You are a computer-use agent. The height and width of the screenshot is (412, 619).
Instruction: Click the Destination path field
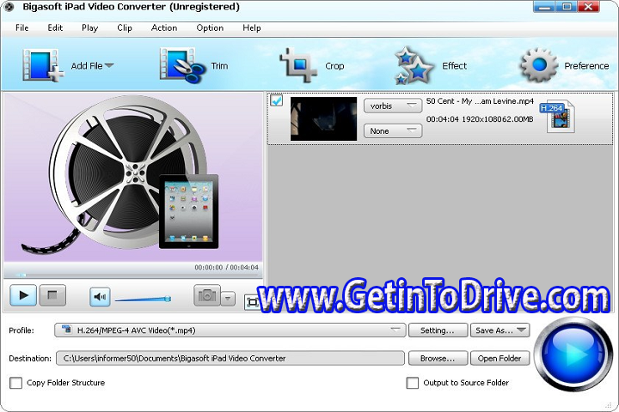[x=230, y=359]
